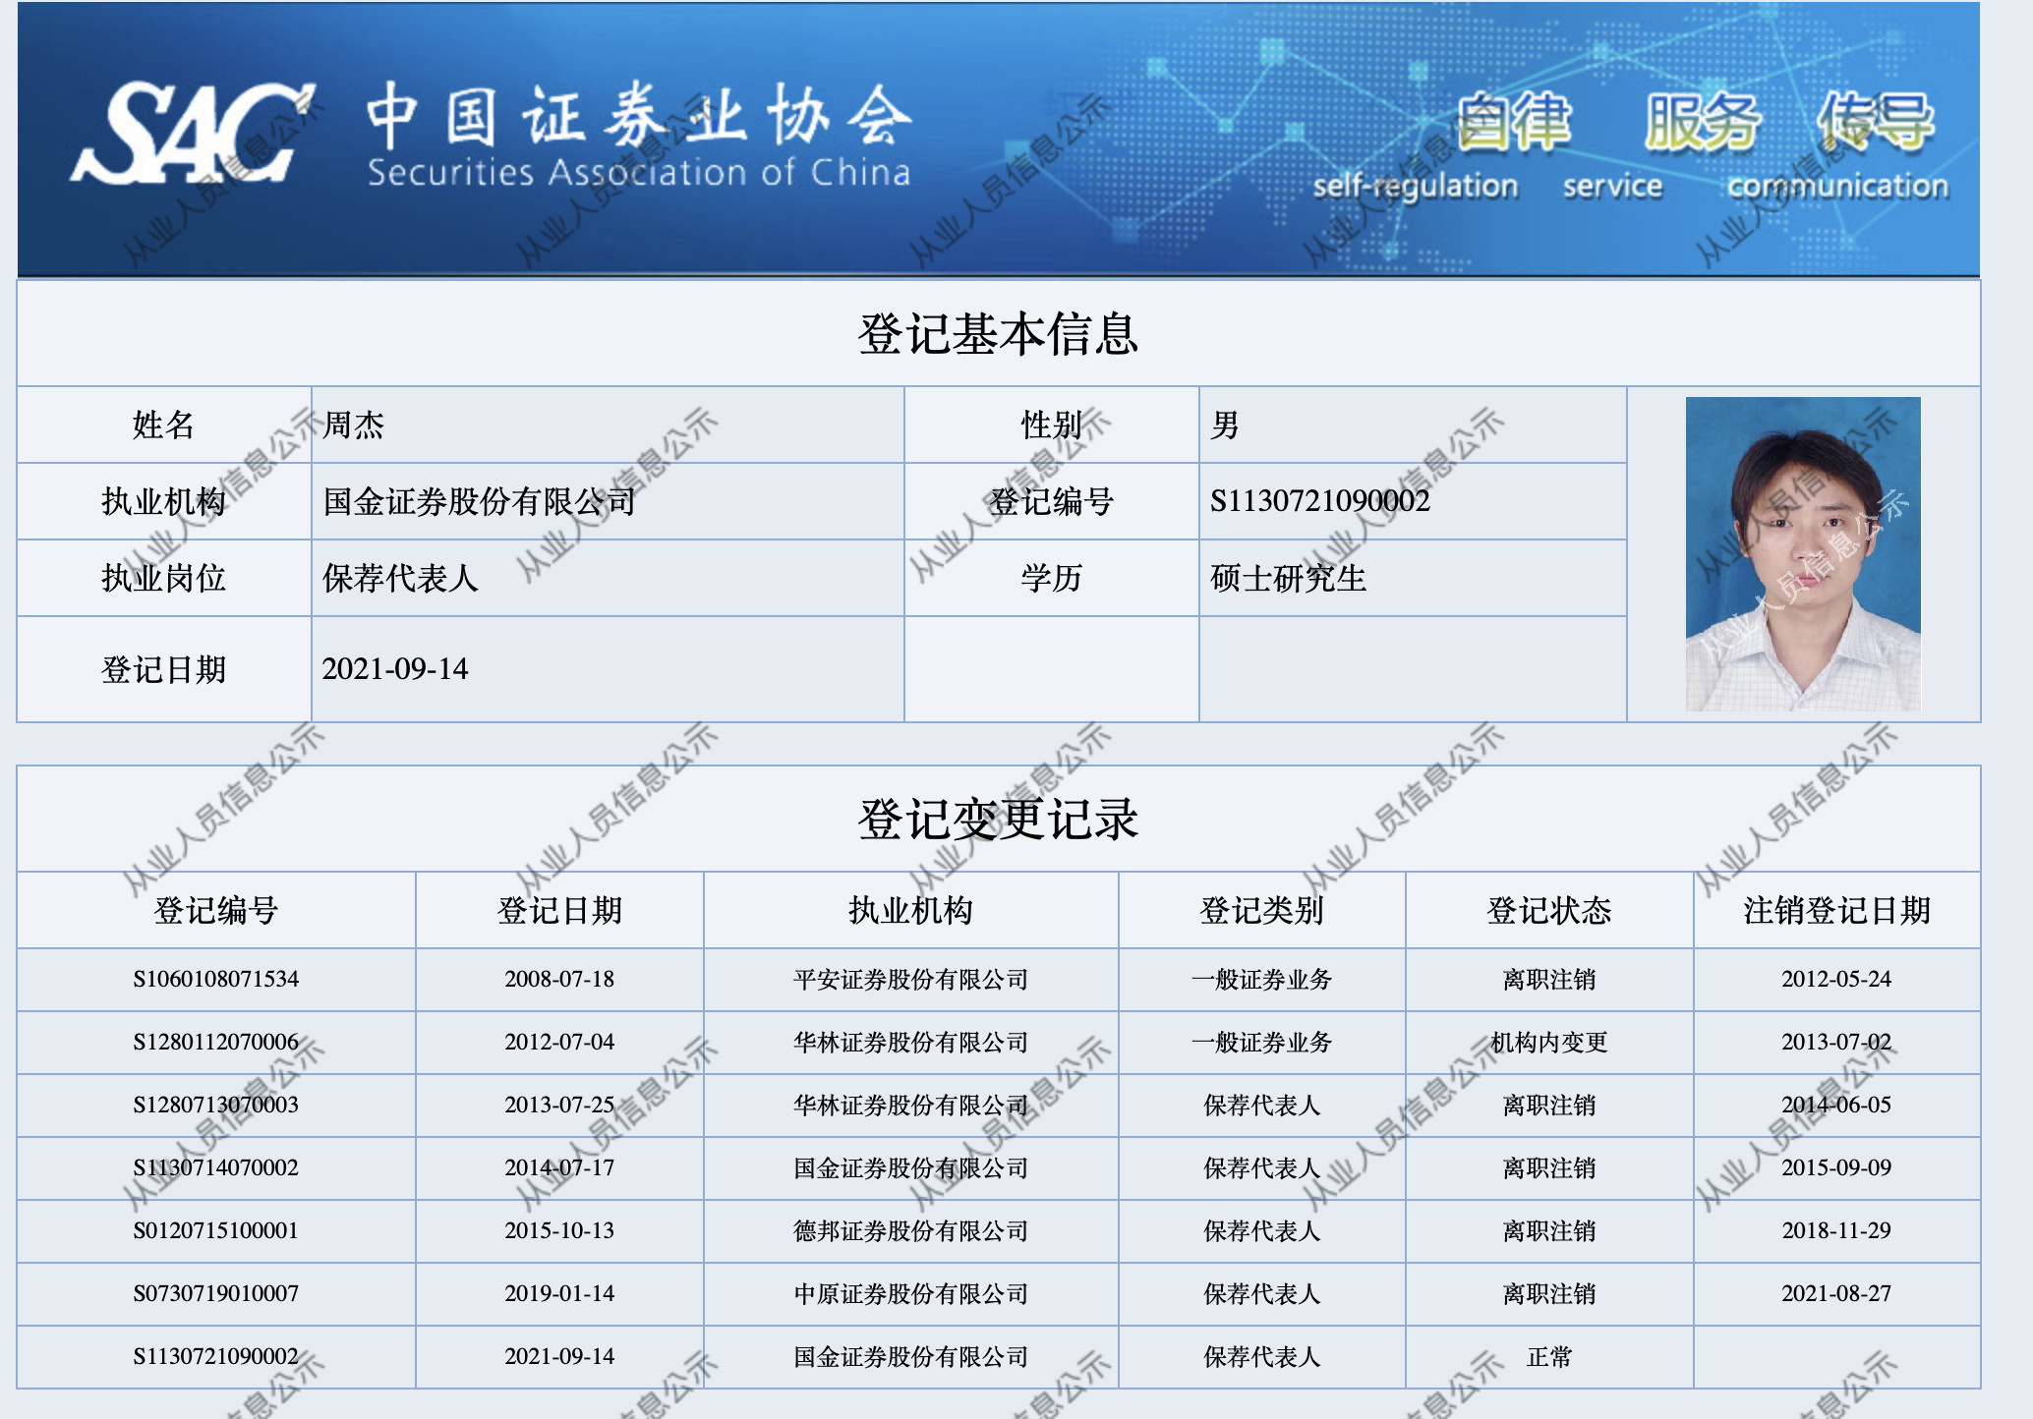Click the 正常 status in last row
Image resolution: width=2033 pixels, height=1419 pixels.
[1548, 1356]
